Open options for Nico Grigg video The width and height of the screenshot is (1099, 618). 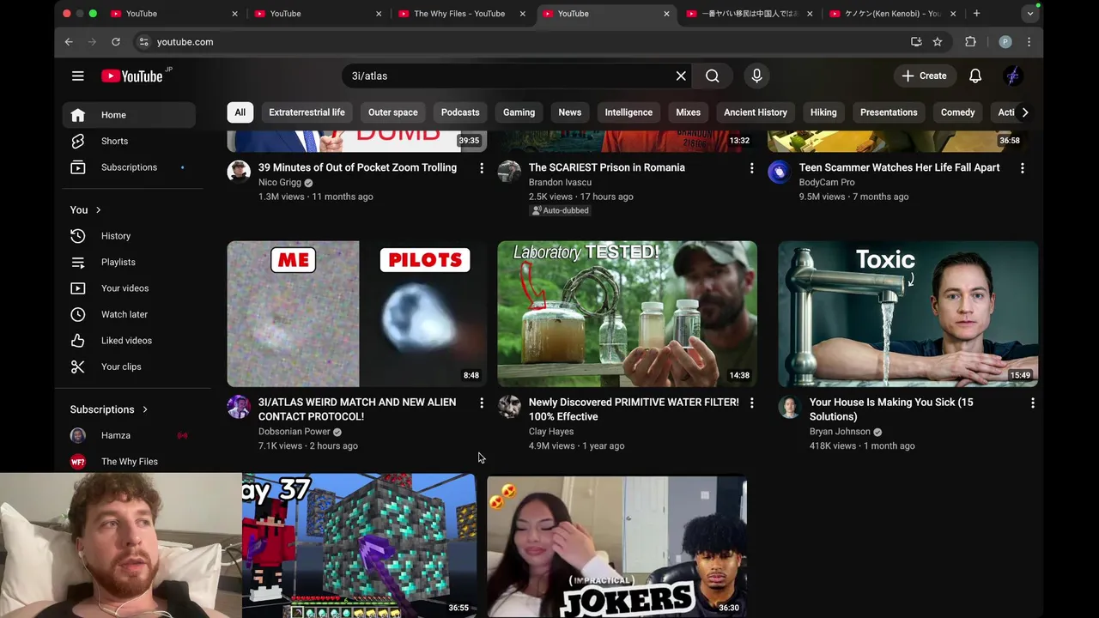[x=481, y=168]
